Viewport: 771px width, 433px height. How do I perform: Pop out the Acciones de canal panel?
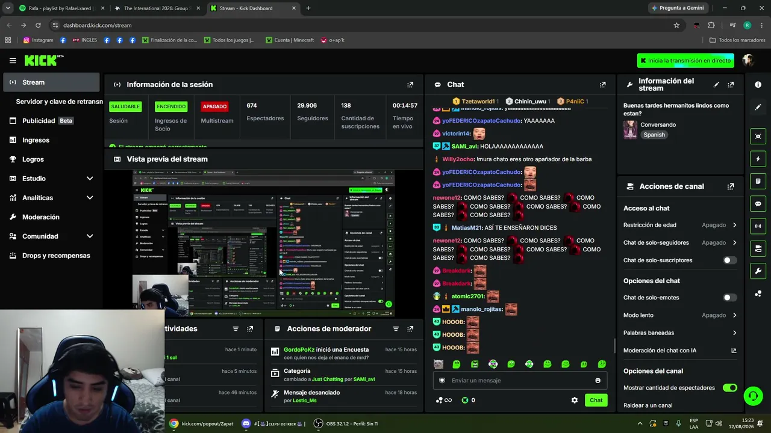[731, 186]
